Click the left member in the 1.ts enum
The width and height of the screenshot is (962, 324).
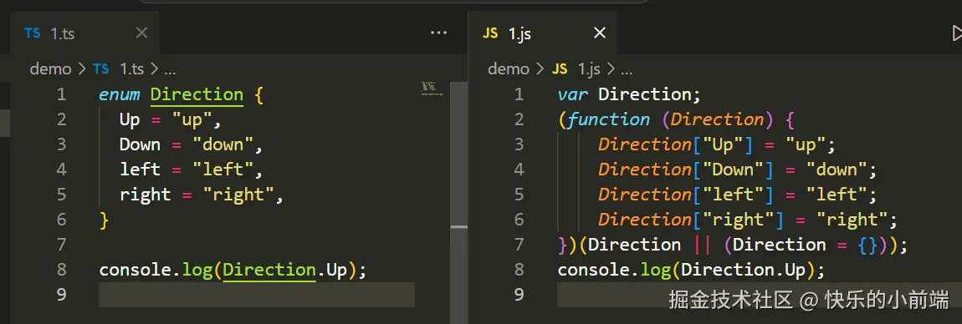click(x=140, y=170)
